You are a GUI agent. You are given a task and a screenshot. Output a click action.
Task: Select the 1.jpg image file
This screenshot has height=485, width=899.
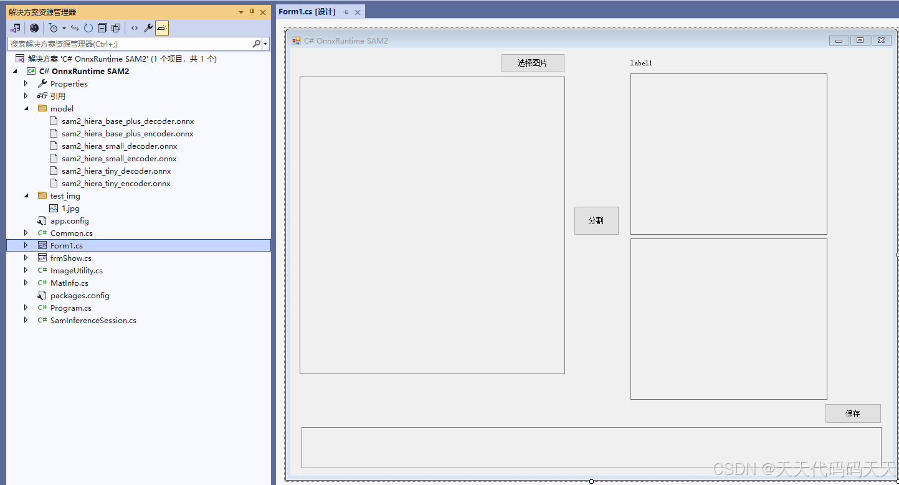pos(70,209)
